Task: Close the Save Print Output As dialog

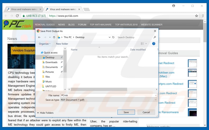Action: 155,31
